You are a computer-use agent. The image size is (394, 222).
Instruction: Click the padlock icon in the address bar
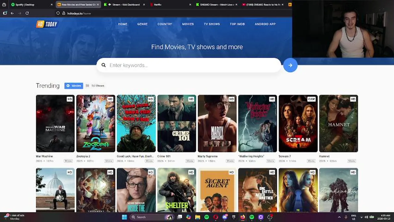pos(64,13)
